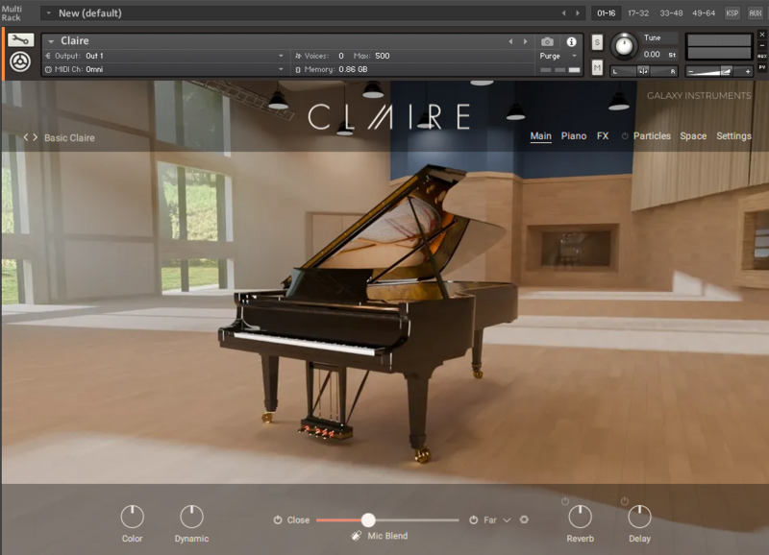769x555 pixels.
Task: Click the volume minus button
Action: coord(691,71)
